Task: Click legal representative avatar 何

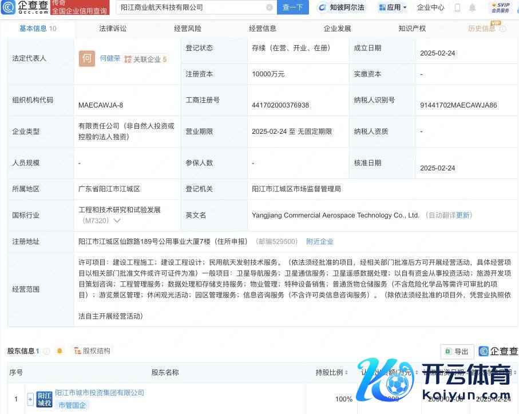Action: click(86, 58)
